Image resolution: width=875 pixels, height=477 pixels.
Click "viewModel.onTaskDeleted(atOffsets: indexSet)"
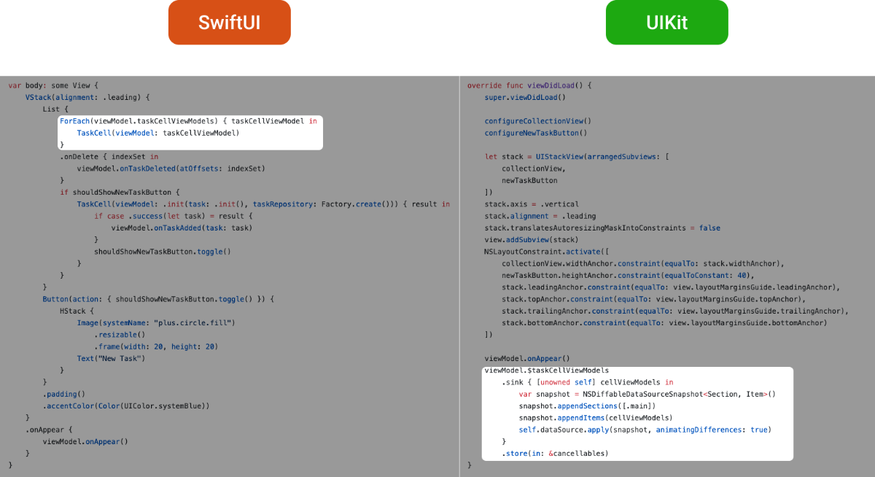click(171, 168)
